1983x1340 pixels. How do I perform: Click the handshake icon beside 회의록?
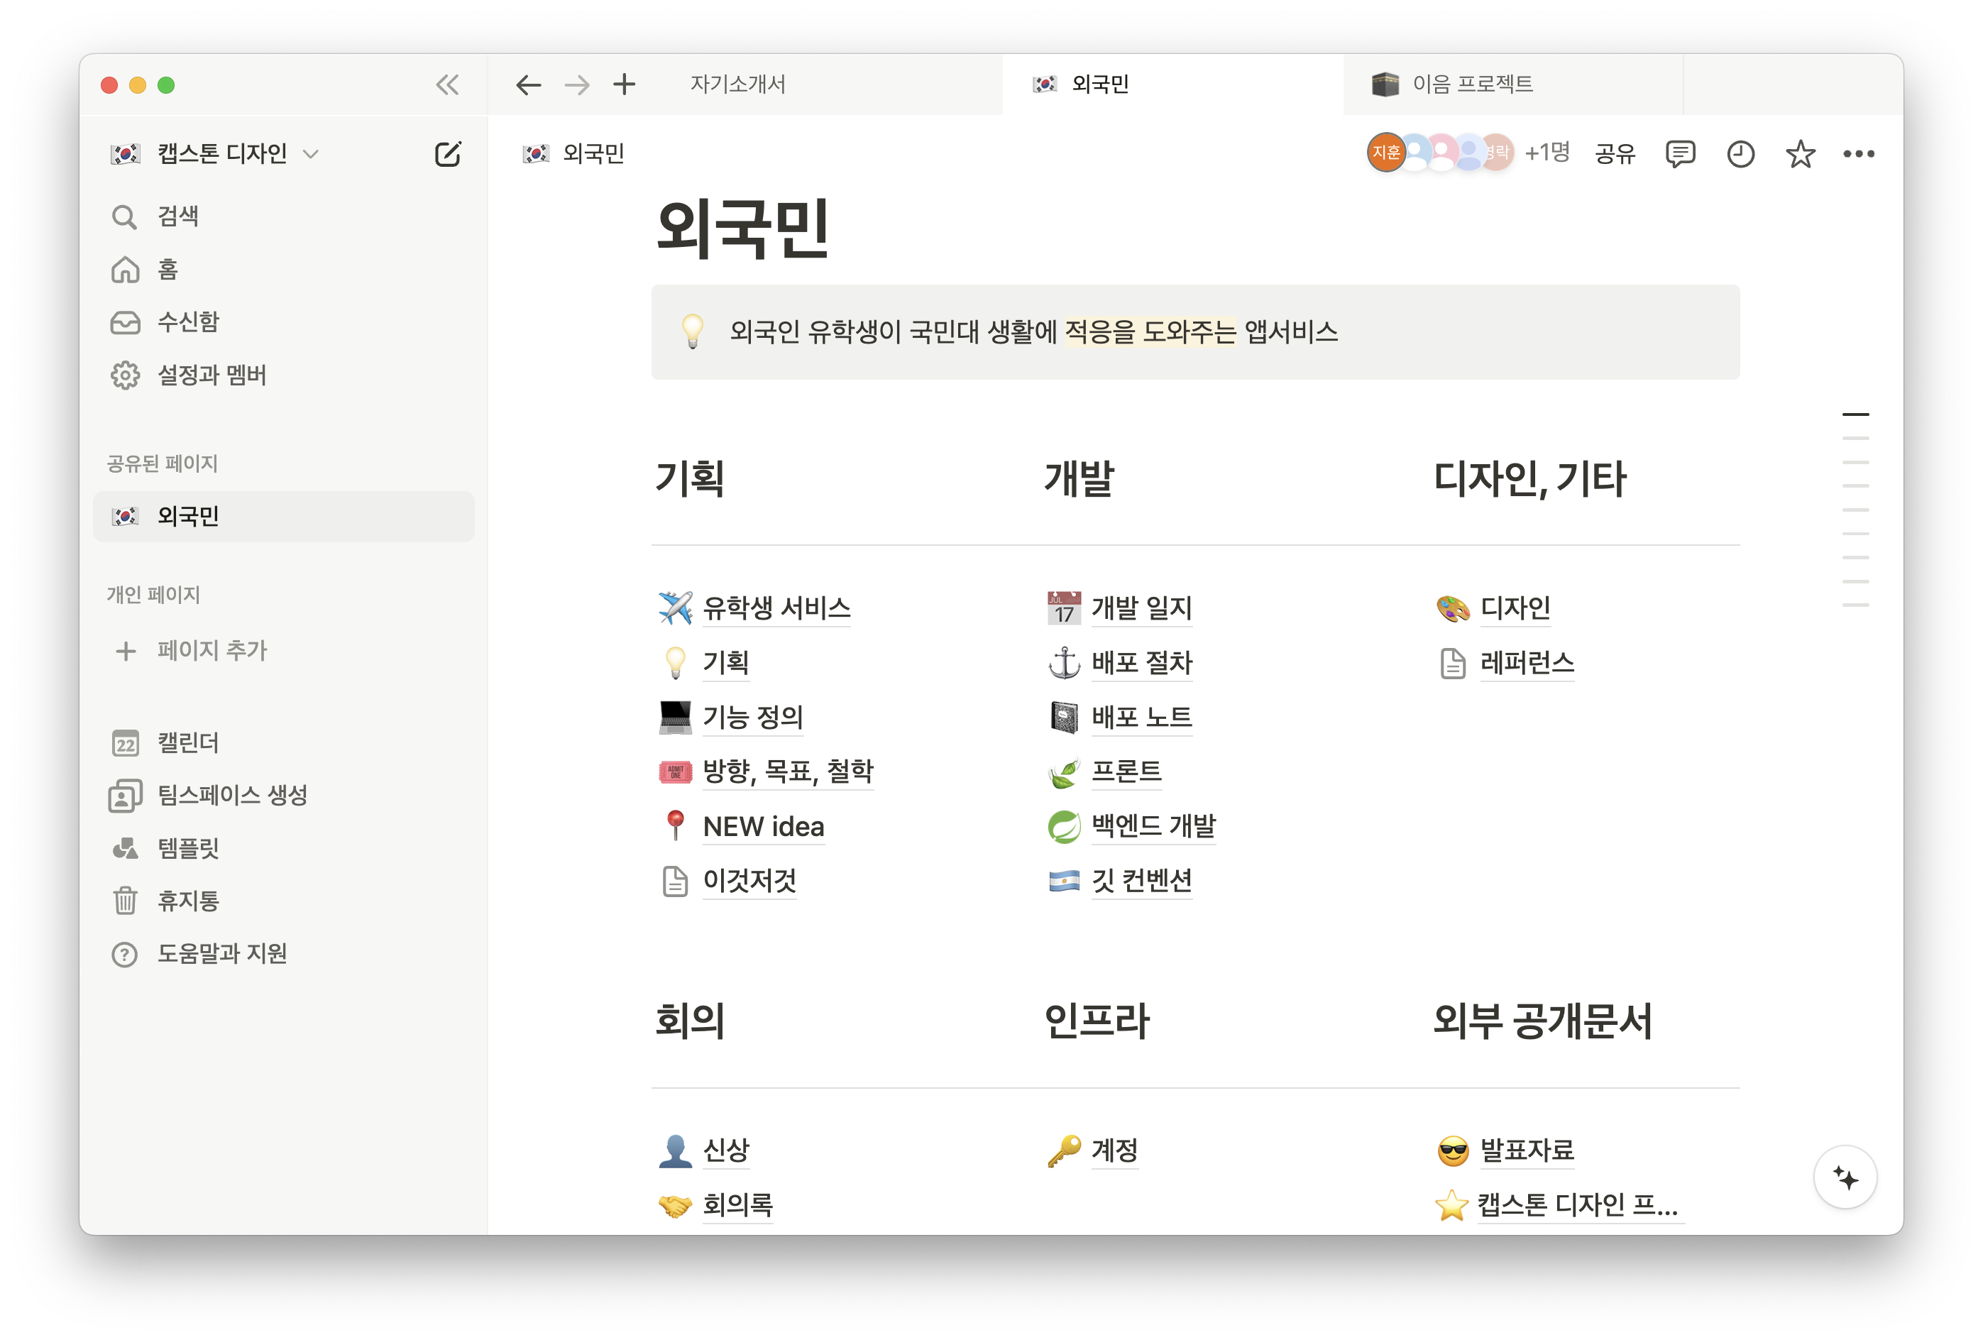[x=676, y=1205]
